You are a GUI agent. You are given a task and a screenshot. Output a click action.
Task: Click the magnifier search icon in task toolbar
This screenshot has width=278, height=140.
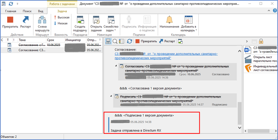click(x=114, y=41)
